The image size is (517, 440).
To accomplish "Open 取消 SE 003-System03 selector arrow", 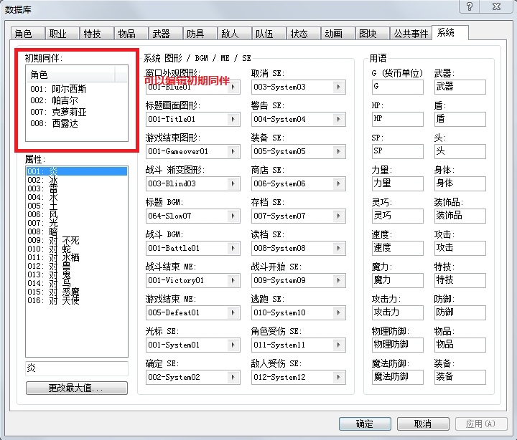I will [x=339, y=87].
